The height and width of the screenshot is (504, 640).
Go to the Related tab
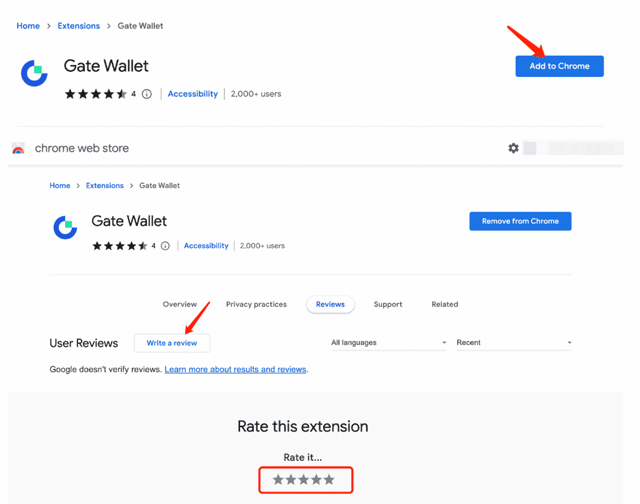pyautogui.click(x=444, y=305)
